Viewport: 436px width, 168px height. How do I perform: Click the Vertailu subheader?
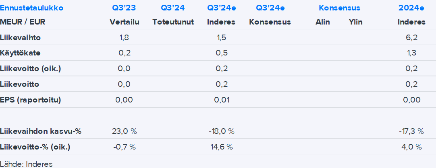[x=124, y=22]
